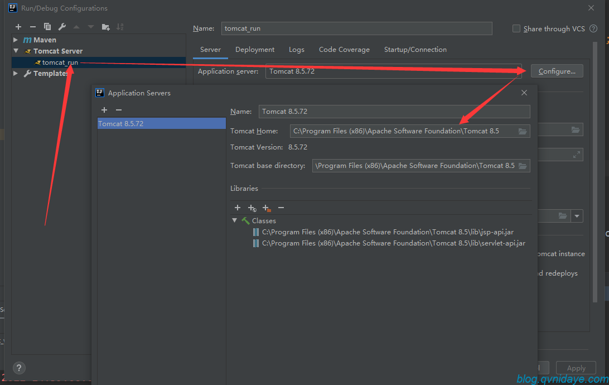Add library class with first plus icon
Viewport: 609px width, 385px height.
238,208
